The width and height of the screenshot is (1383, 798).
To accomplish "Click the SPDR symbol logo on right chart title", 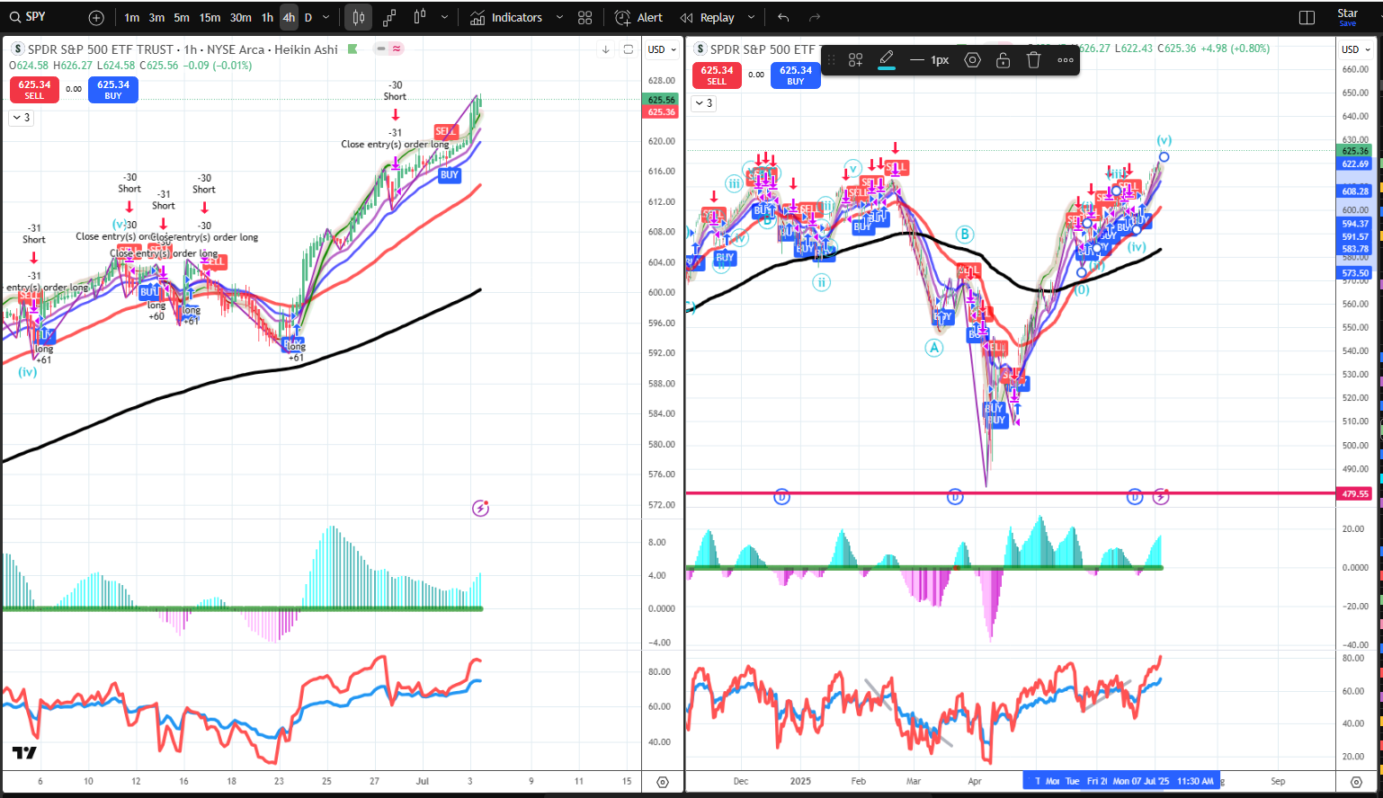I will click(x=700, y=49).
